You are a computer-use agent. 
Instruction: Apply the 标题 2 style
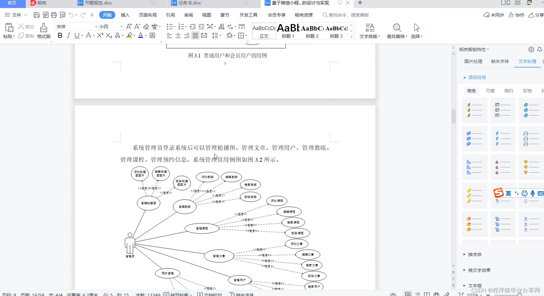coord(312,31)
